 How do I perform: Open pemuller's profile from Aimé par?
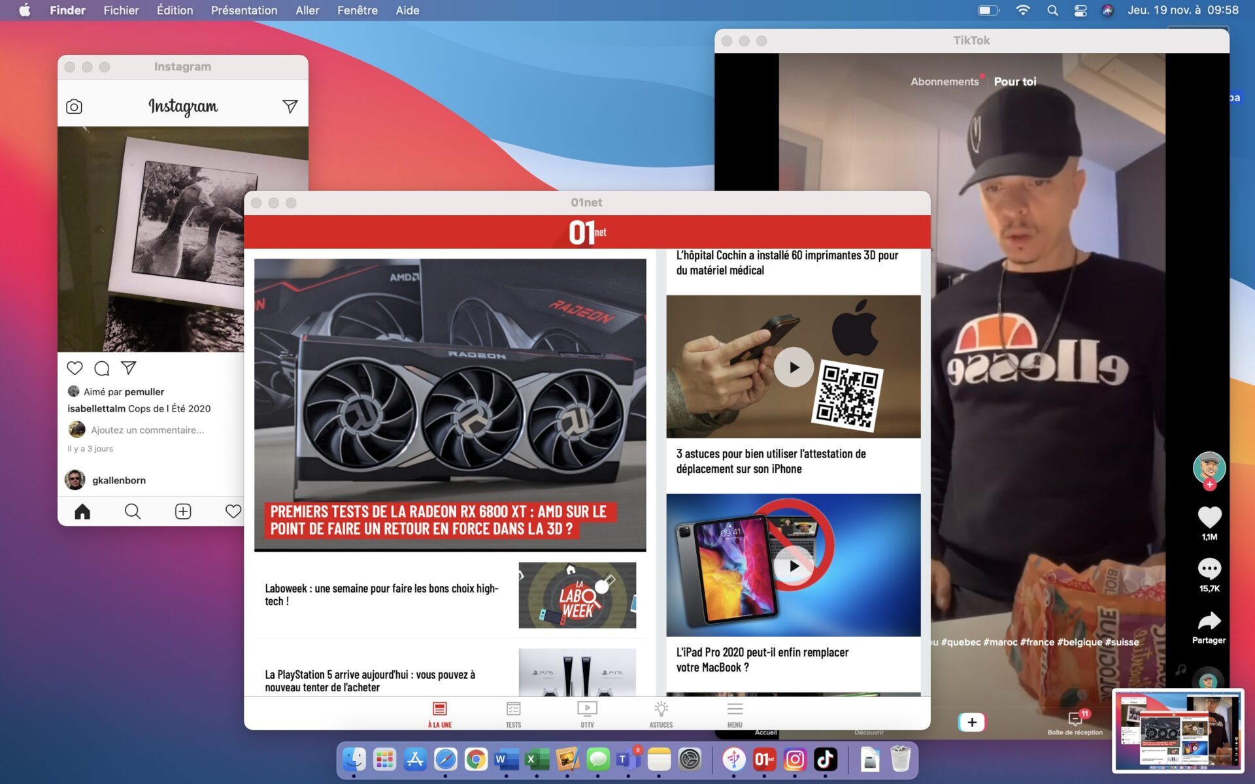point(144,392)
